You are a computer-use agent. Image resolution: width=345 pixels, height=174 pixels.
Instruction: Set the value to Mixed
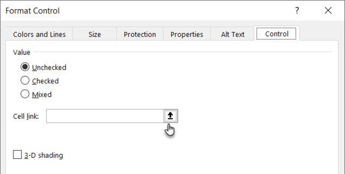tap(25, 94)
